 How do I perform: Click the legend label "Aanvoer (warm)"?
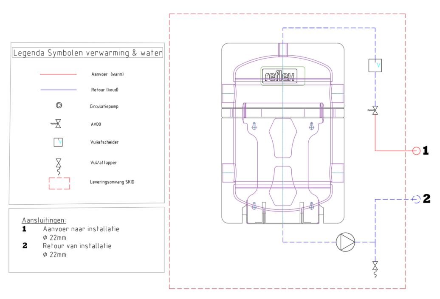[x=107, y=74]
